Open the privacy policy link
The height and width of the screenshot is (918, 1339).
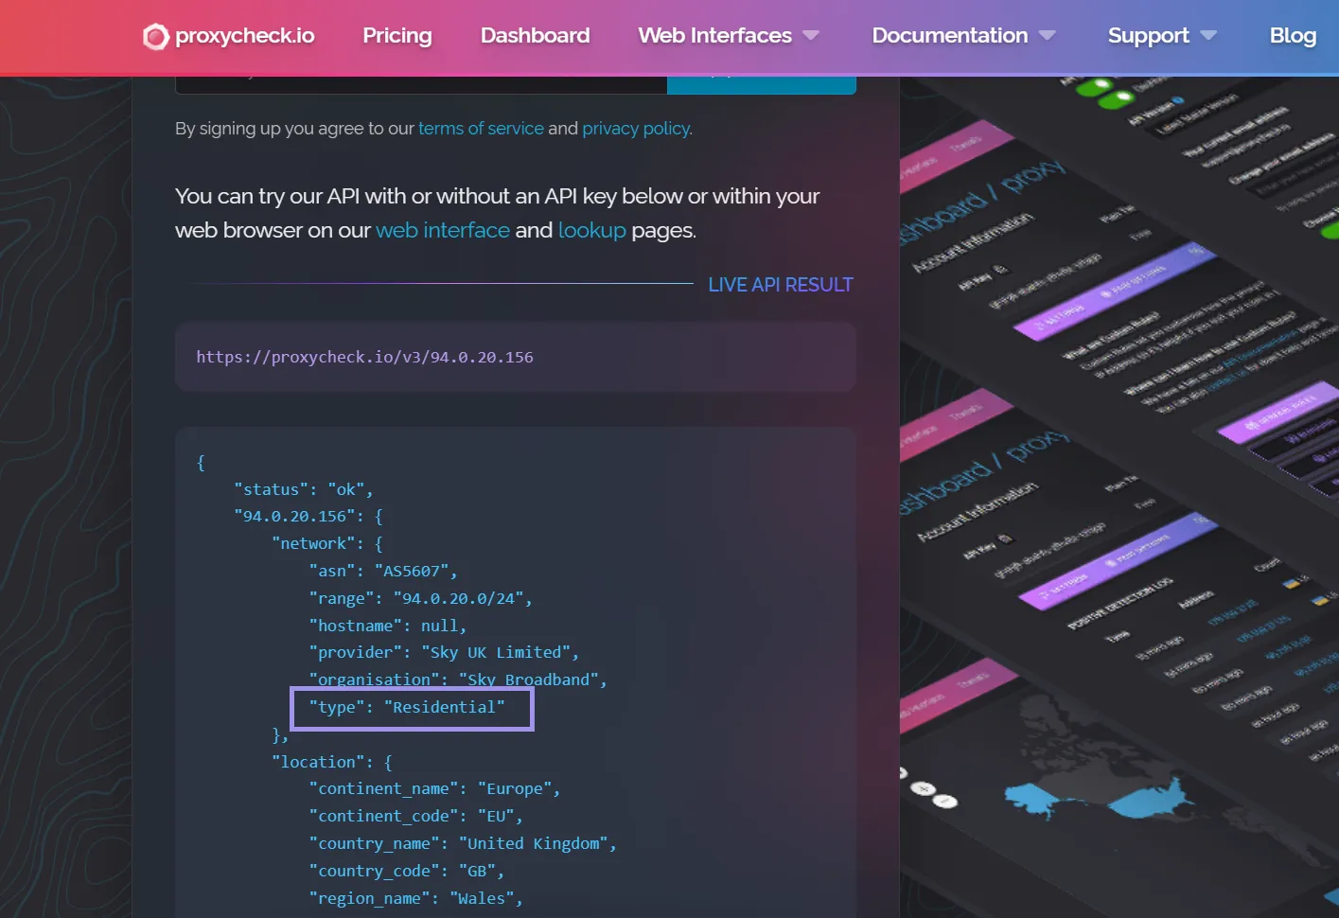point(636,129)
